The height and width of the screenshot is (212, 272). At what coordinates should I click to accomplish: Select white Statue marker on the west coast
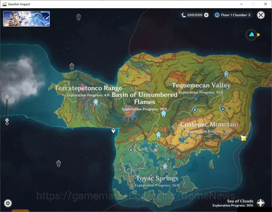coord(113,130)
